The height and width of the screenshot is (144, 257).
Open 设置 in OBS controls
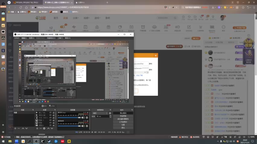[123, 125]
